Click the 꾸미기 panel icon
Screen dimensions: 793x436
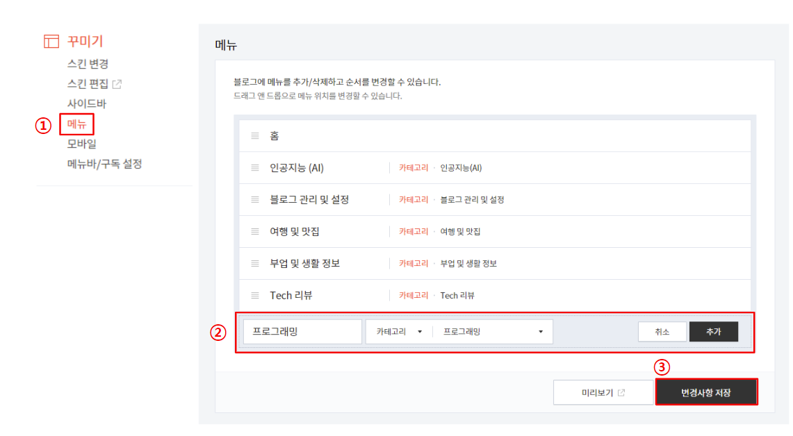coord(51,41)
